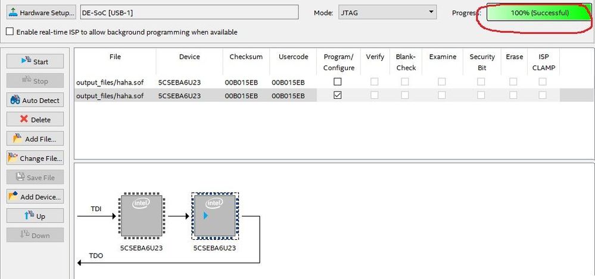The height and width of the screenshot is (279, 595).
Task: Open the Add File dialog
Action: pos(35,139)
